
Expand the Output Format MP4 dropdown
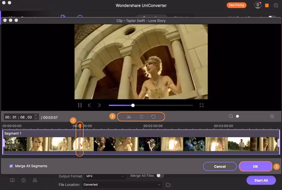tap(105, 176)
